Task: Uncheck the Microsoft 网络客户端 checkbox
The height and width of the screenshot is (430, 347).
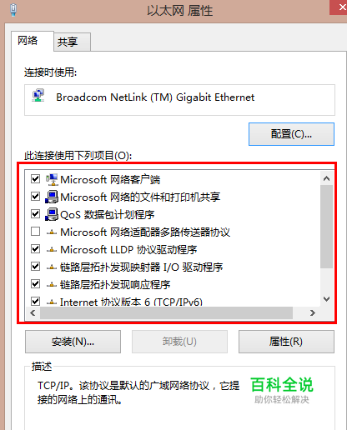Action: point(35,179)
